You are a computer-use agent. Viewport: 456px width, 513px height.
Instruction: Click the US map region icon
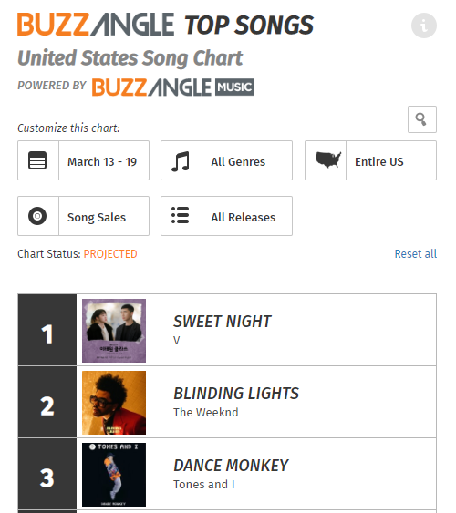coord(327,159)
